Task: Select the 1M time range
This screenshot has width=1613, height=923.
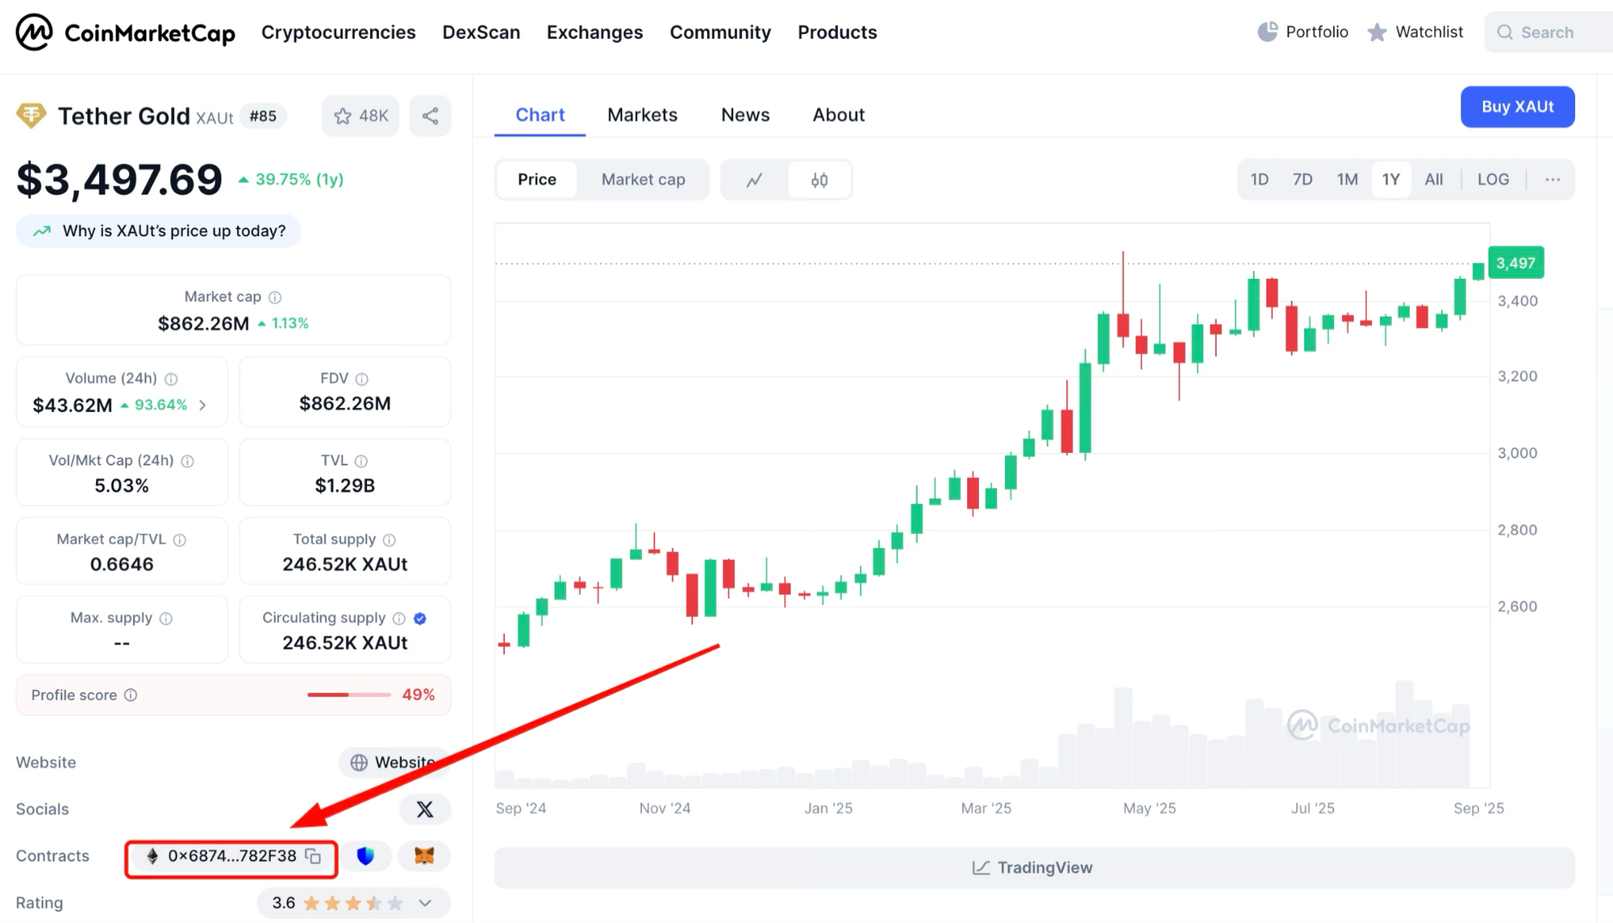Action: [x=1347, y=180]
